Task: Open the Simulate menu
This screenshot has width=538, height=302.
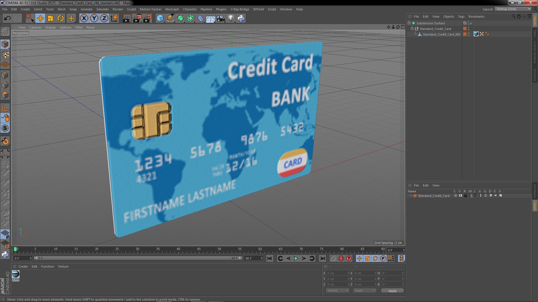Action: (x=102, y=9)
